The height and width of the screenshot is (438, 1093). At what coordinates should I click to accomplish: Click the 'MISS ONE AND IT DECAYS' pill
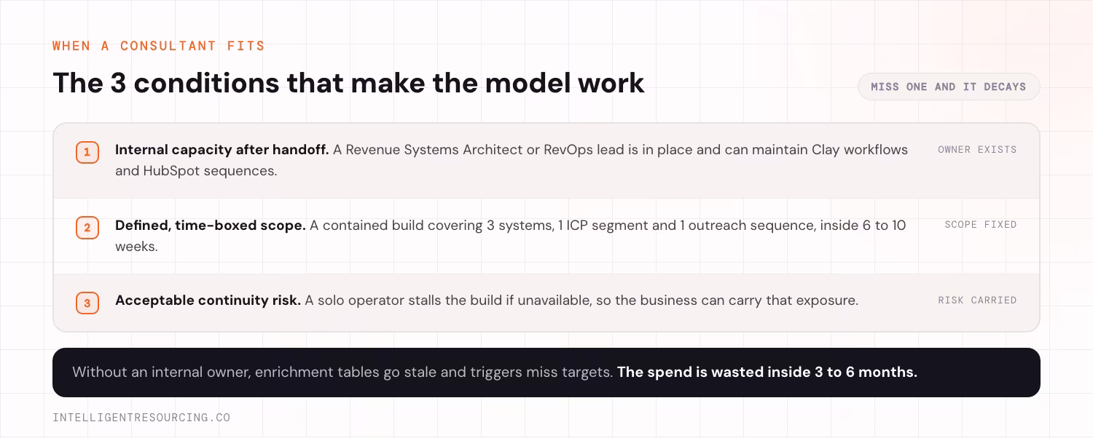pos(949,87)
